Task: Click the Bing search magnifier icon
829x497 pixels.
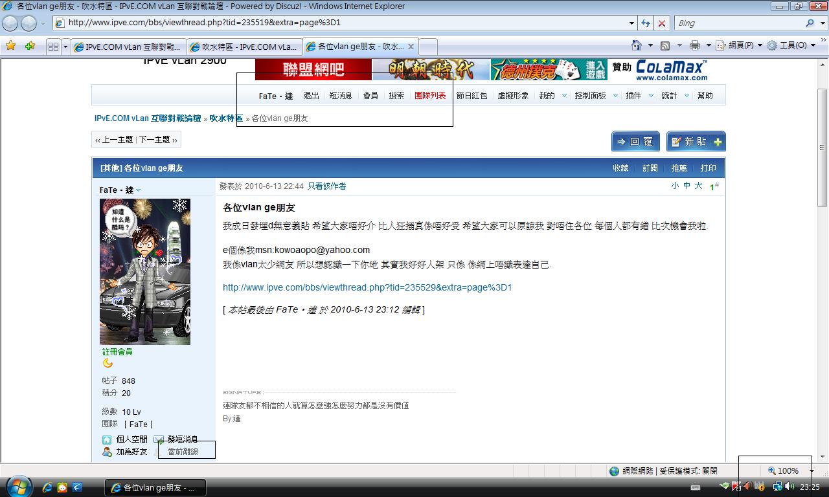Action: click(x=810, y=23)
